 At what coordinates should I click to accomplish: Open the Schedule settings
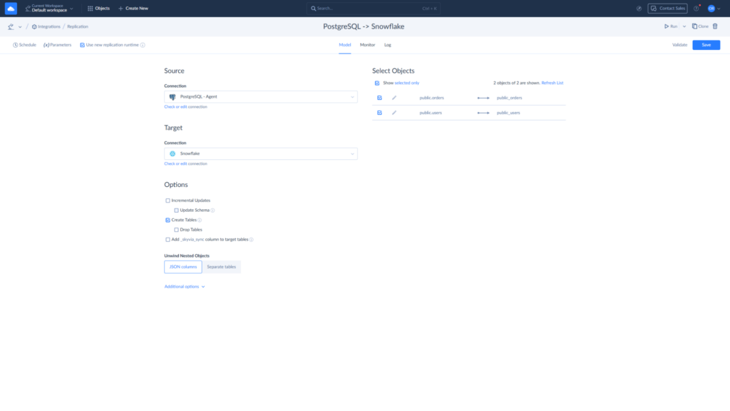click(x=24, y=45)
